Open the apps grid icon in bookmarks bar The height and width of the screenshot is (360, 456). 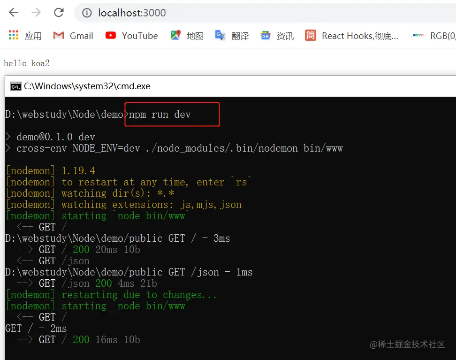(x=14, y=35)
